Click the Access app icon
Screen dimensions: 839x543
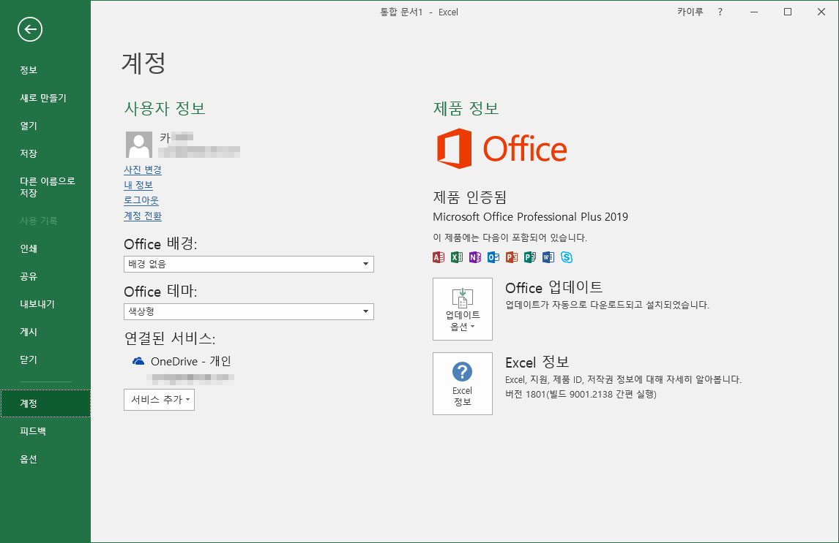439,257
